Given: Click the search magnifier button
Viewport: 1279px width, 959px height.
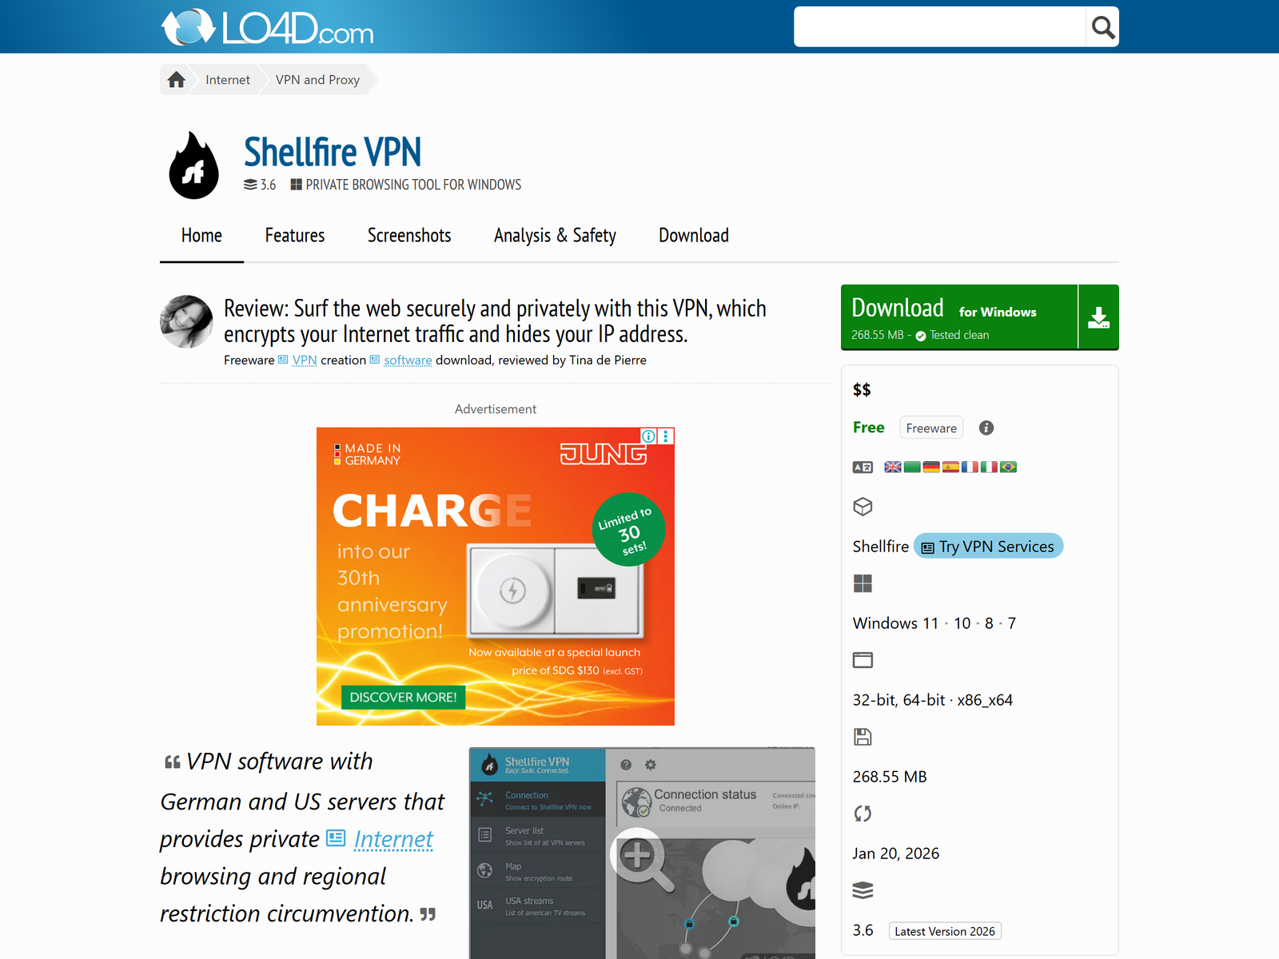Looking at the screenshot, I should pos(1102,27).
